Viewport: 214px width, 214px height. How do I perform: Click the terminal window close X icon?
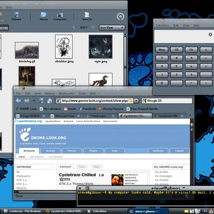[x=80, y=188]
